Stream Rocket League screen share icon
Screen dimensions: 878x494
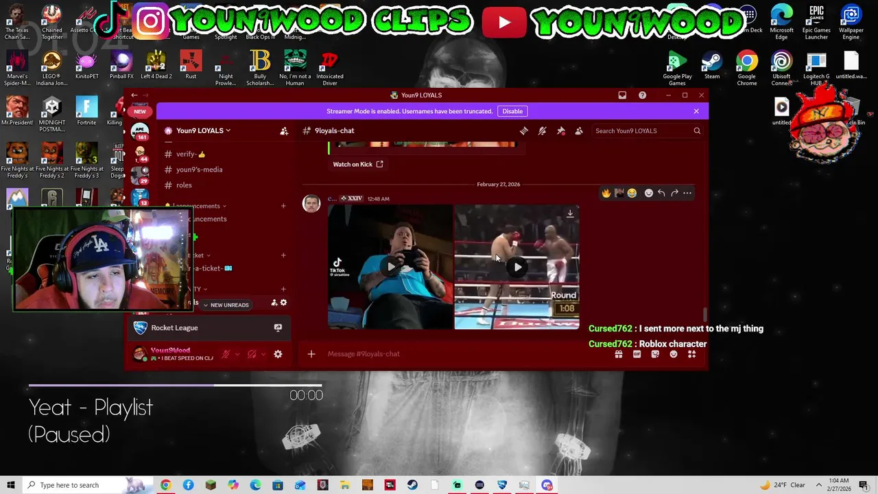[278, 328]
